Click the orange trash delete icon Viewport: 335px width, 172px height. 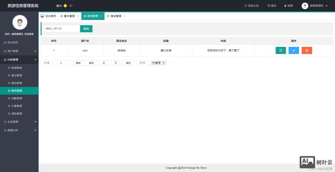point(307,50)
